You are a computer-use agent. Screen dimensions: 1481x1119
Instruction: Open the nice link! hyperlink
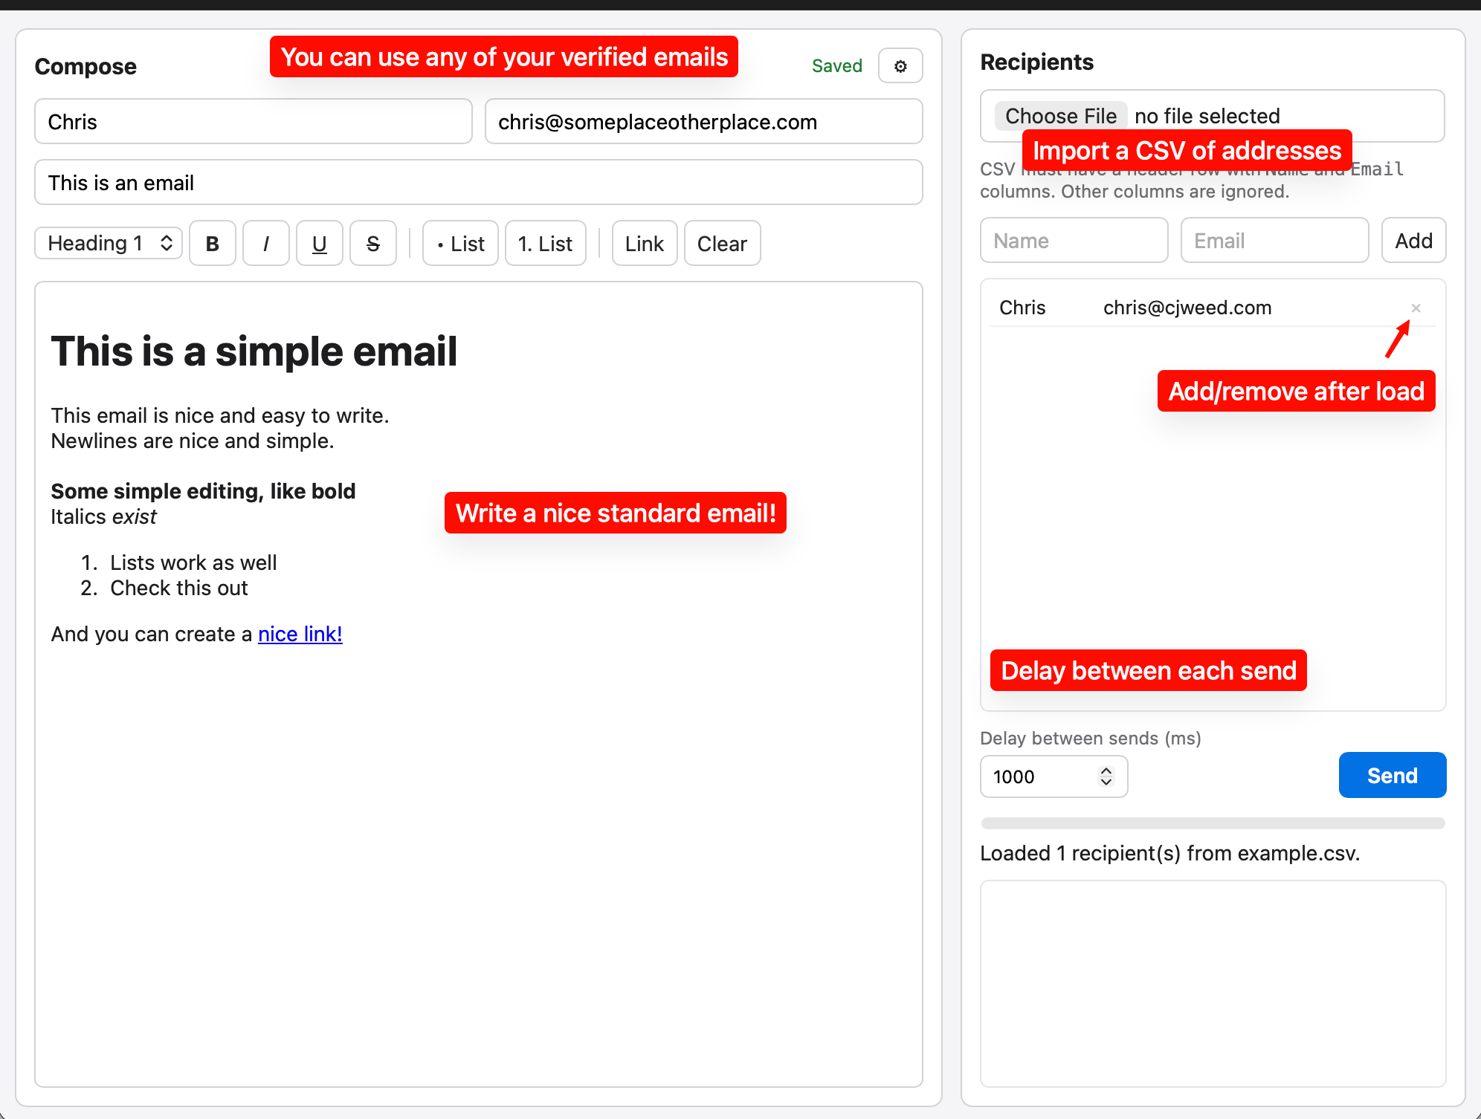pyautogui.click(x=300, y=634)
